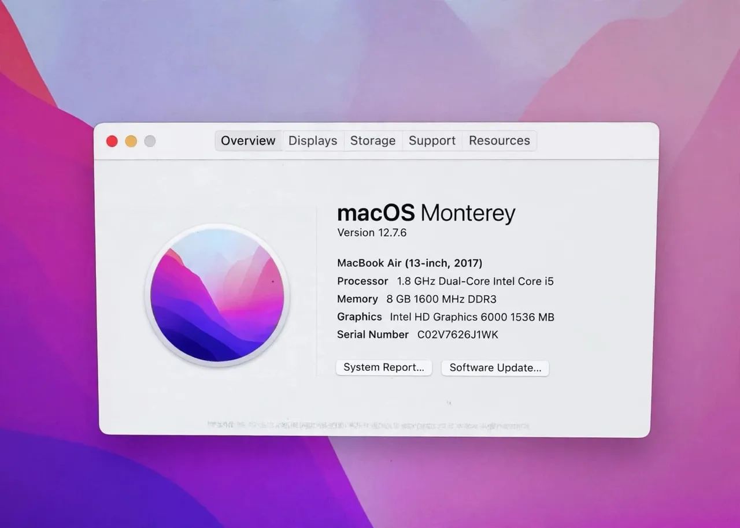Image resolution: width=740 pixels, height=528 pixels.
Task: Click the macOS Monterey circular logo
Action: [217, 295]
